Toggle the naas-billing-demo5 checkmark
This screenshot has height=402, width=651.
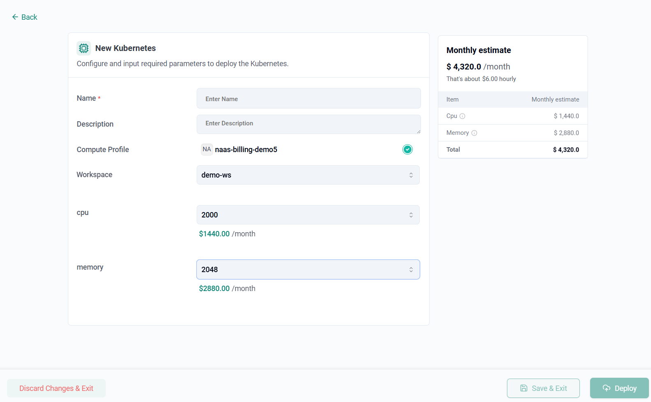(407, 149)
